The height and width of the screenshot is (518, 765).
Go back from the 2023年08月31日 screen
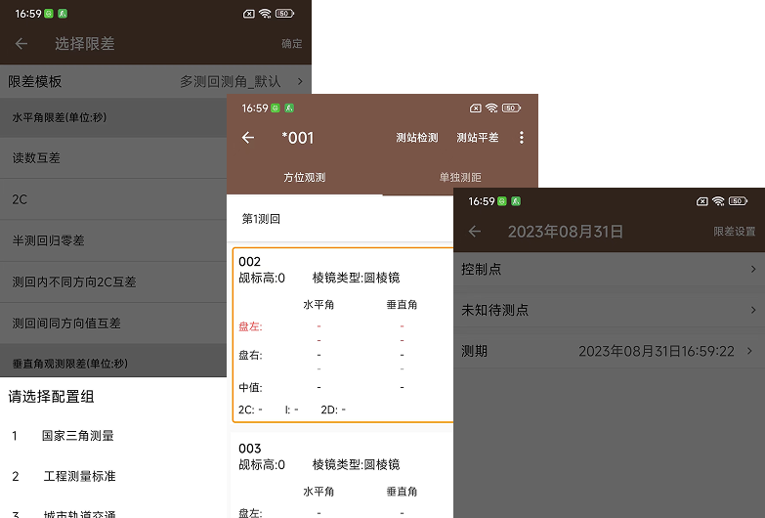[x=475, y=232]
